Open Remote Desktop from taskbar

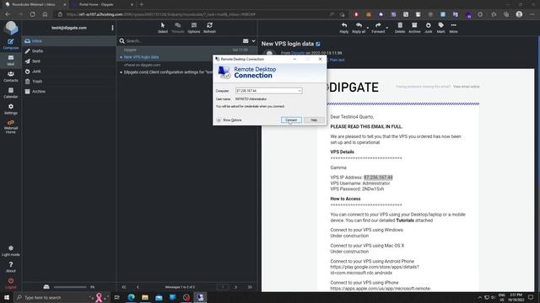pos(200,297)
